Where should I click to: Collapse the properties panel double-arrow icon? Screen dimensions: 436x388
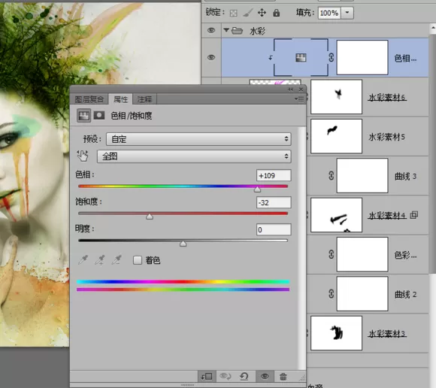click(x=291, y=89)
